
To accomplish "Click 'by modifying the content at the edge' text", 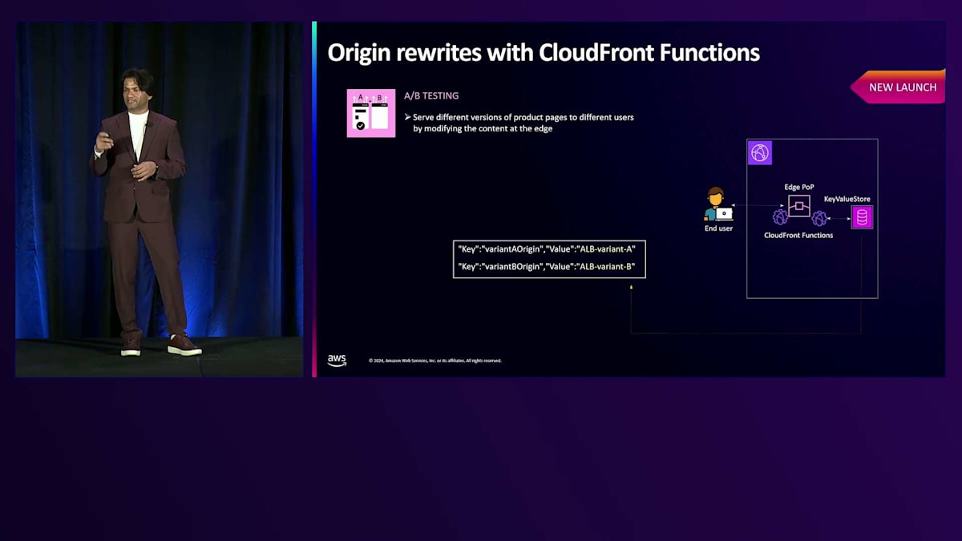I will pyautogui.click(x=483, y=128).
